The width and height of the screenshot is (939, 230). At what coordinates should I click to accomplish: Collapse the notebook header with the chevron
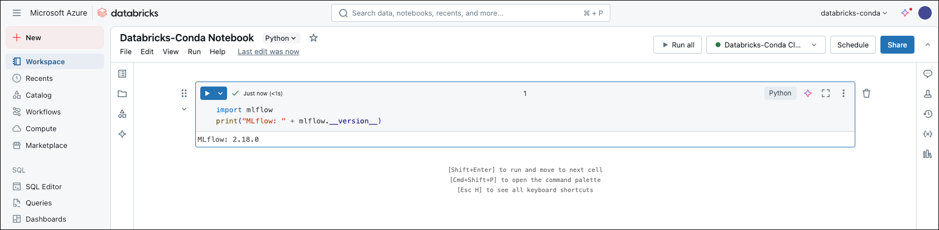point(928,45)
